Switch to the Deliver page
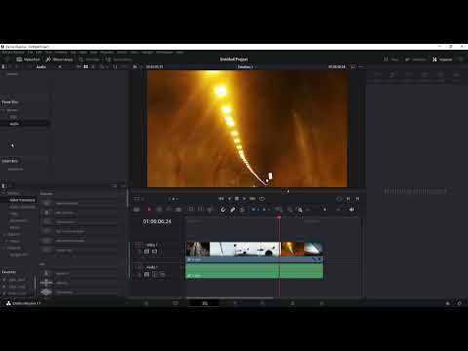This screenshot has height=351, width=468. (x=322, y=303)
